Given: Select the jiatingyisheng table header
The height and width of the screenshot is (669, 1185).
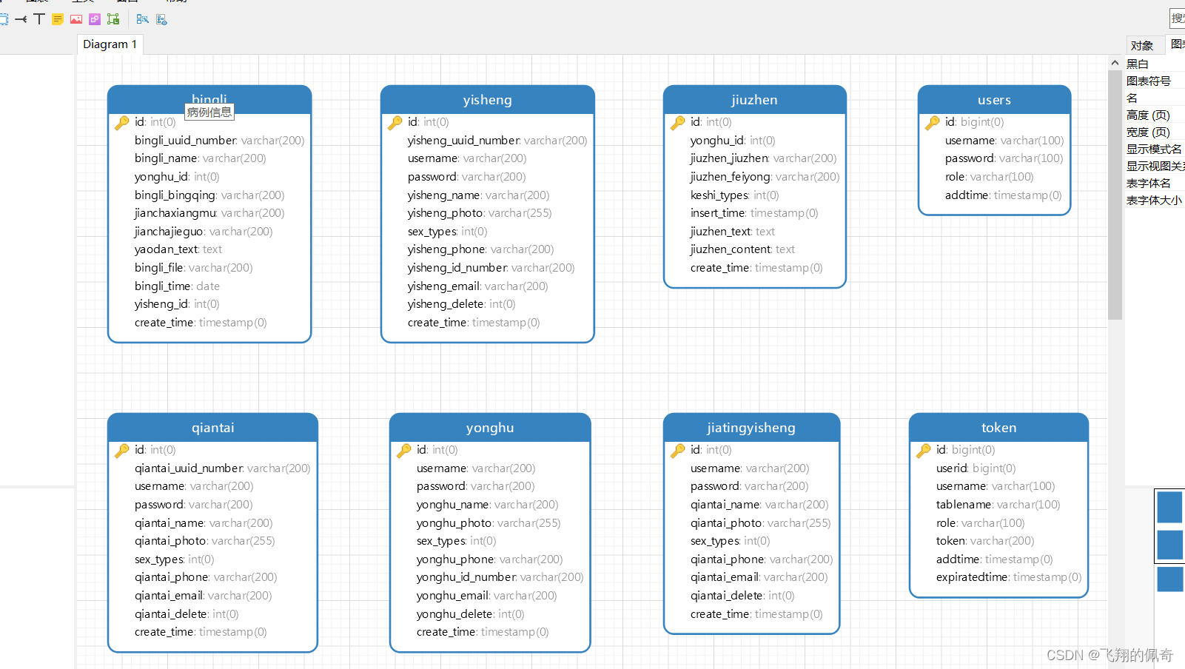Looking at the screenshot, I should pyautogui.click(x=751, y=428).
